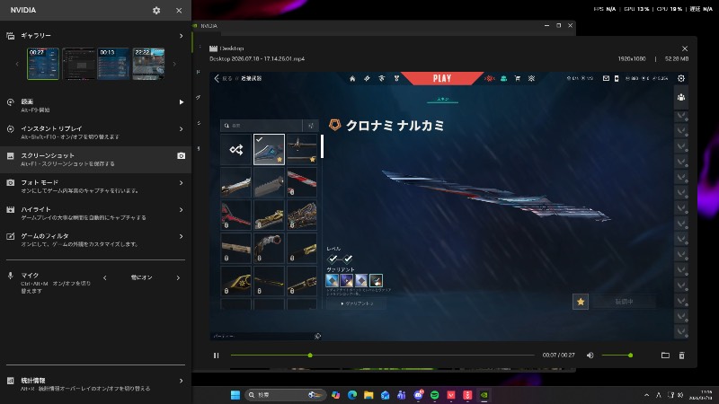The image size is (719, 404).
Task: Click the インスタントリプレイ icon
Action: (x=10, y=129)
